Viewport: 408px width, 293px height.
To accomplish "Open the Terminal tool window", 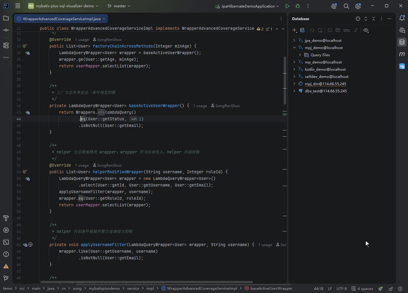I will pos(6,242).
